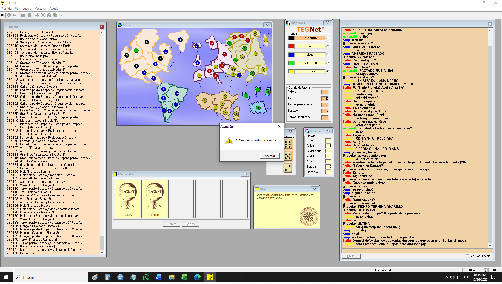Screen dimensions: 502x284
Task: Click the five-dot die icon
Action: point(288,156)
